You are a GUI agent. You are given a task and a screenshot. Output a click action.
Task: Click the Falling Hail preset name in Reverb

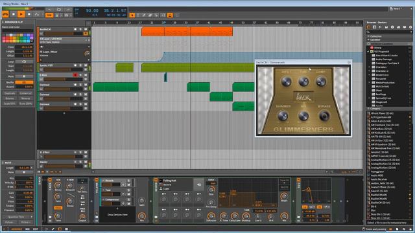coord(170,181)
